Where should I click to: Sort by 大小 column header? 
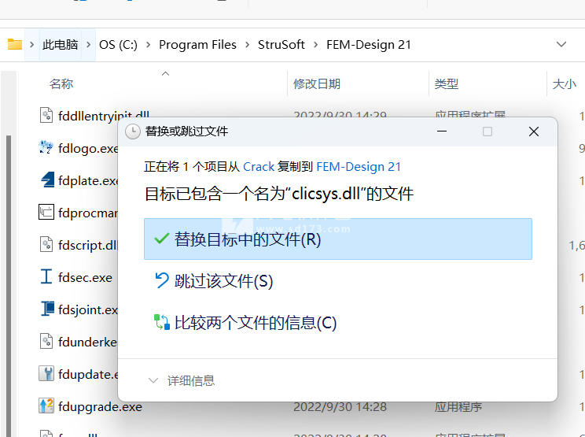tap(564, 83)
